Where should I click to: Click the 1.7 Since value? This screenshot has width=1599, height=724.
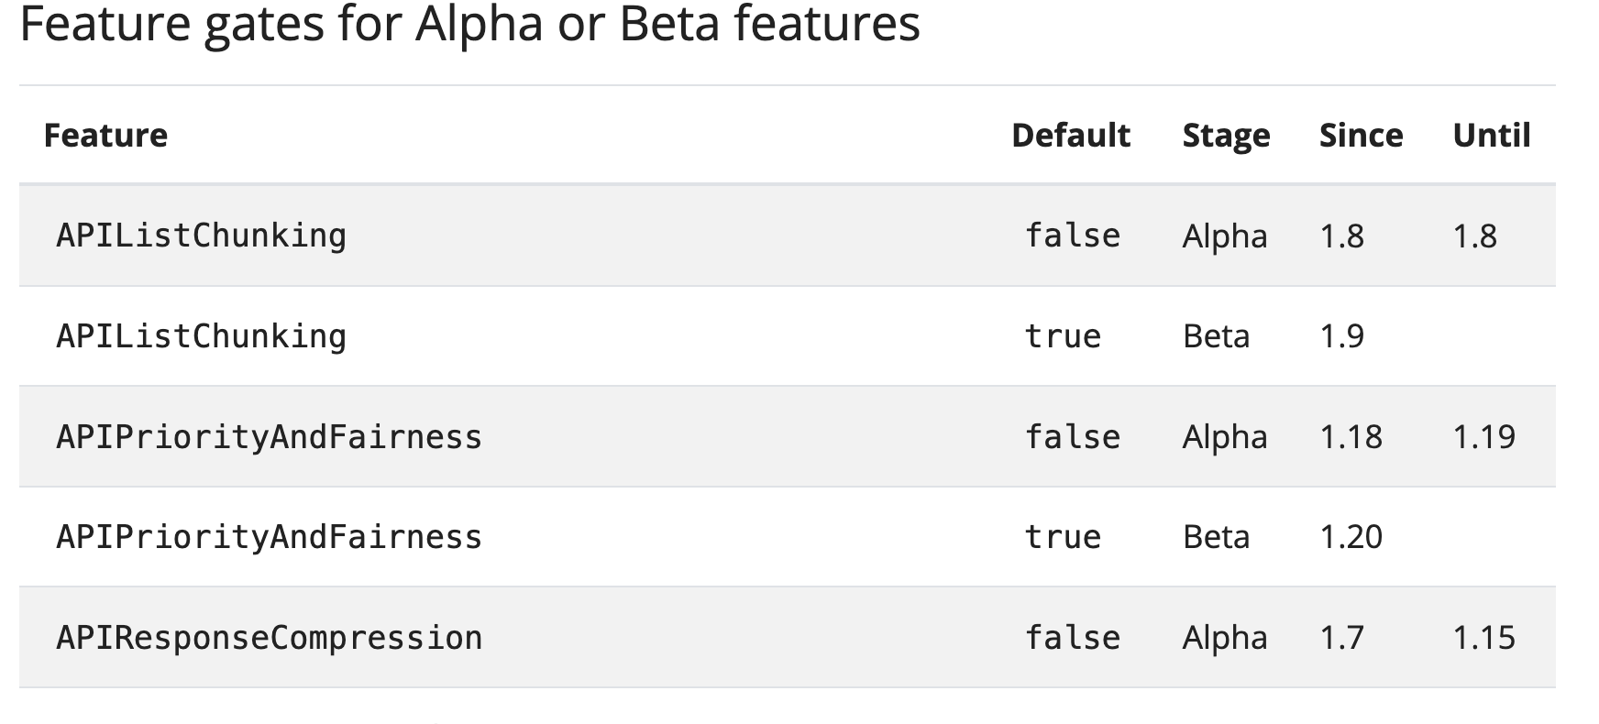point(1341,638)
